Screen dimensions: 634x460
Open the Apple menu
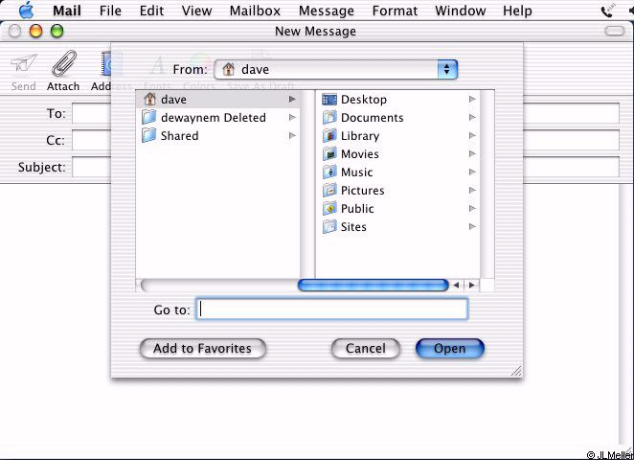(x=27, y=11)
